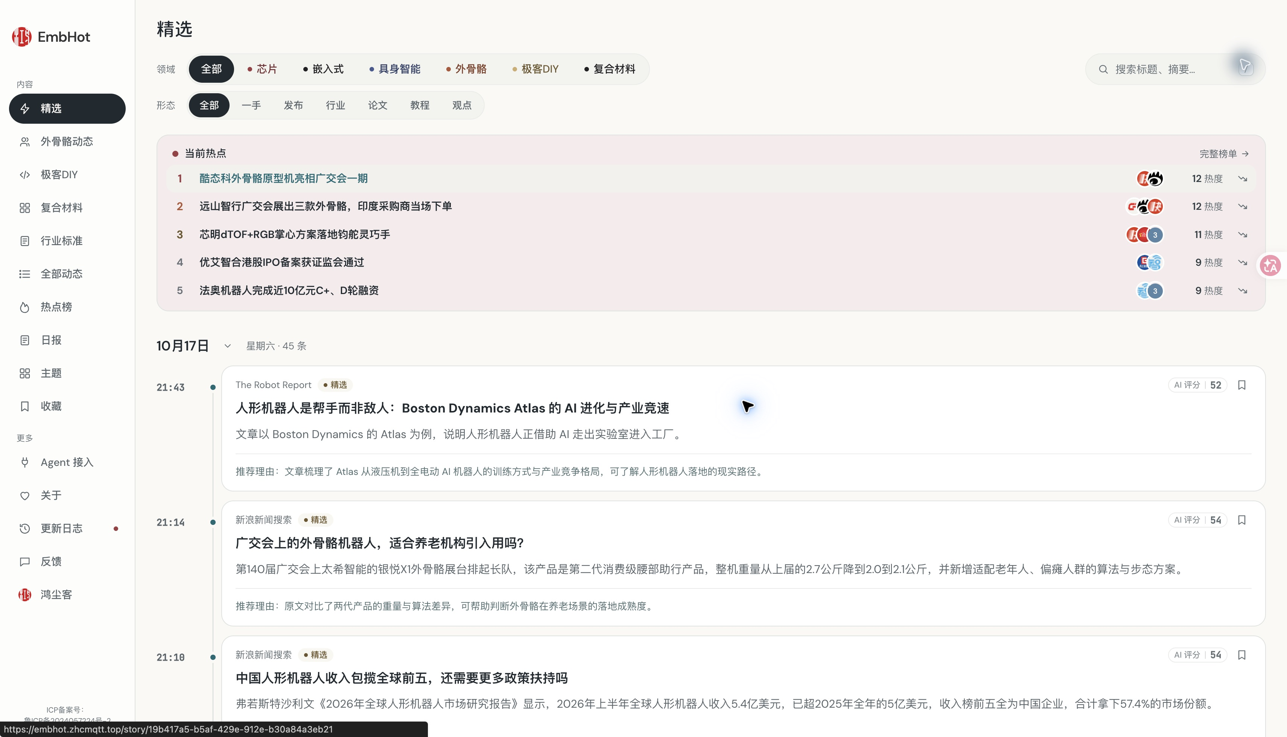The height and width of the screenshot is (737, 1287).
Task: Open 更新日志 in the sidebar
Action: coord(67,528)
